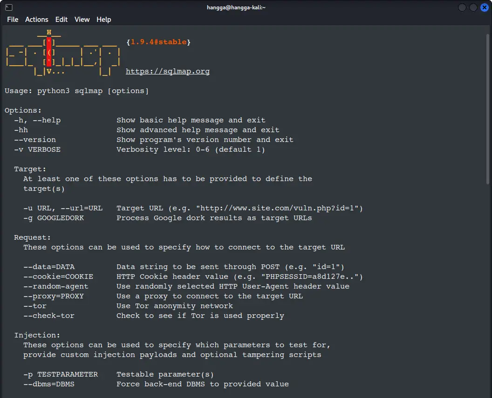The width and height of the screenshot is (492, 398).
Task: Open the https://sqlmap.org link
Action: pyautogui.click(x=168, y=72)
